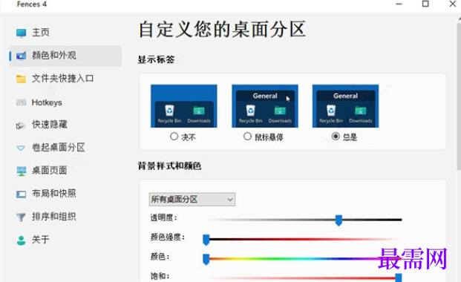
Task: Click the 颜色强度 slider handle
Action: pyautogui.click(x=206, y=240)
